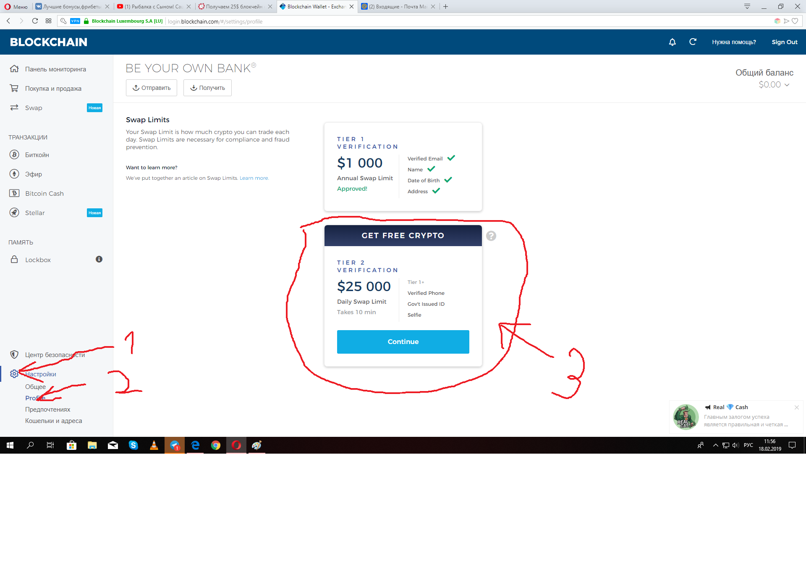
Task: Click the Отправить send button
Action: 152,88
